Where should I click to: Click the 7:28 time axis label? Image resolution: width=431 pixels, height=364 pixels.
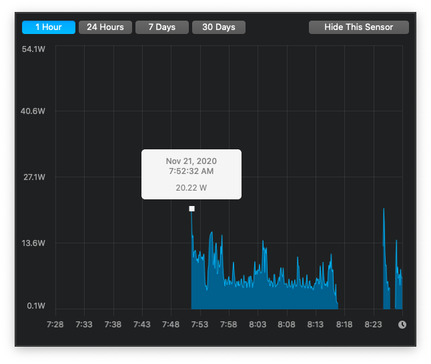[x=55, y=325]
